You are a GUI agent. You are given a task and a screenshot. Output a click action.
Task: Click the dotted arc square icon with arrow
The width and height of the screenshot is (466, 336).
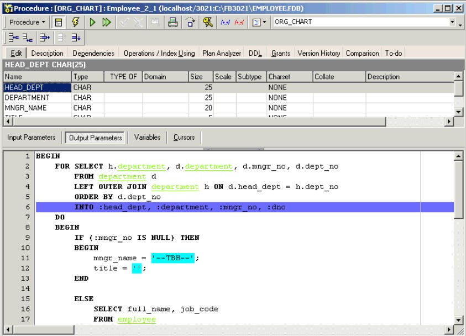point(190,22)
